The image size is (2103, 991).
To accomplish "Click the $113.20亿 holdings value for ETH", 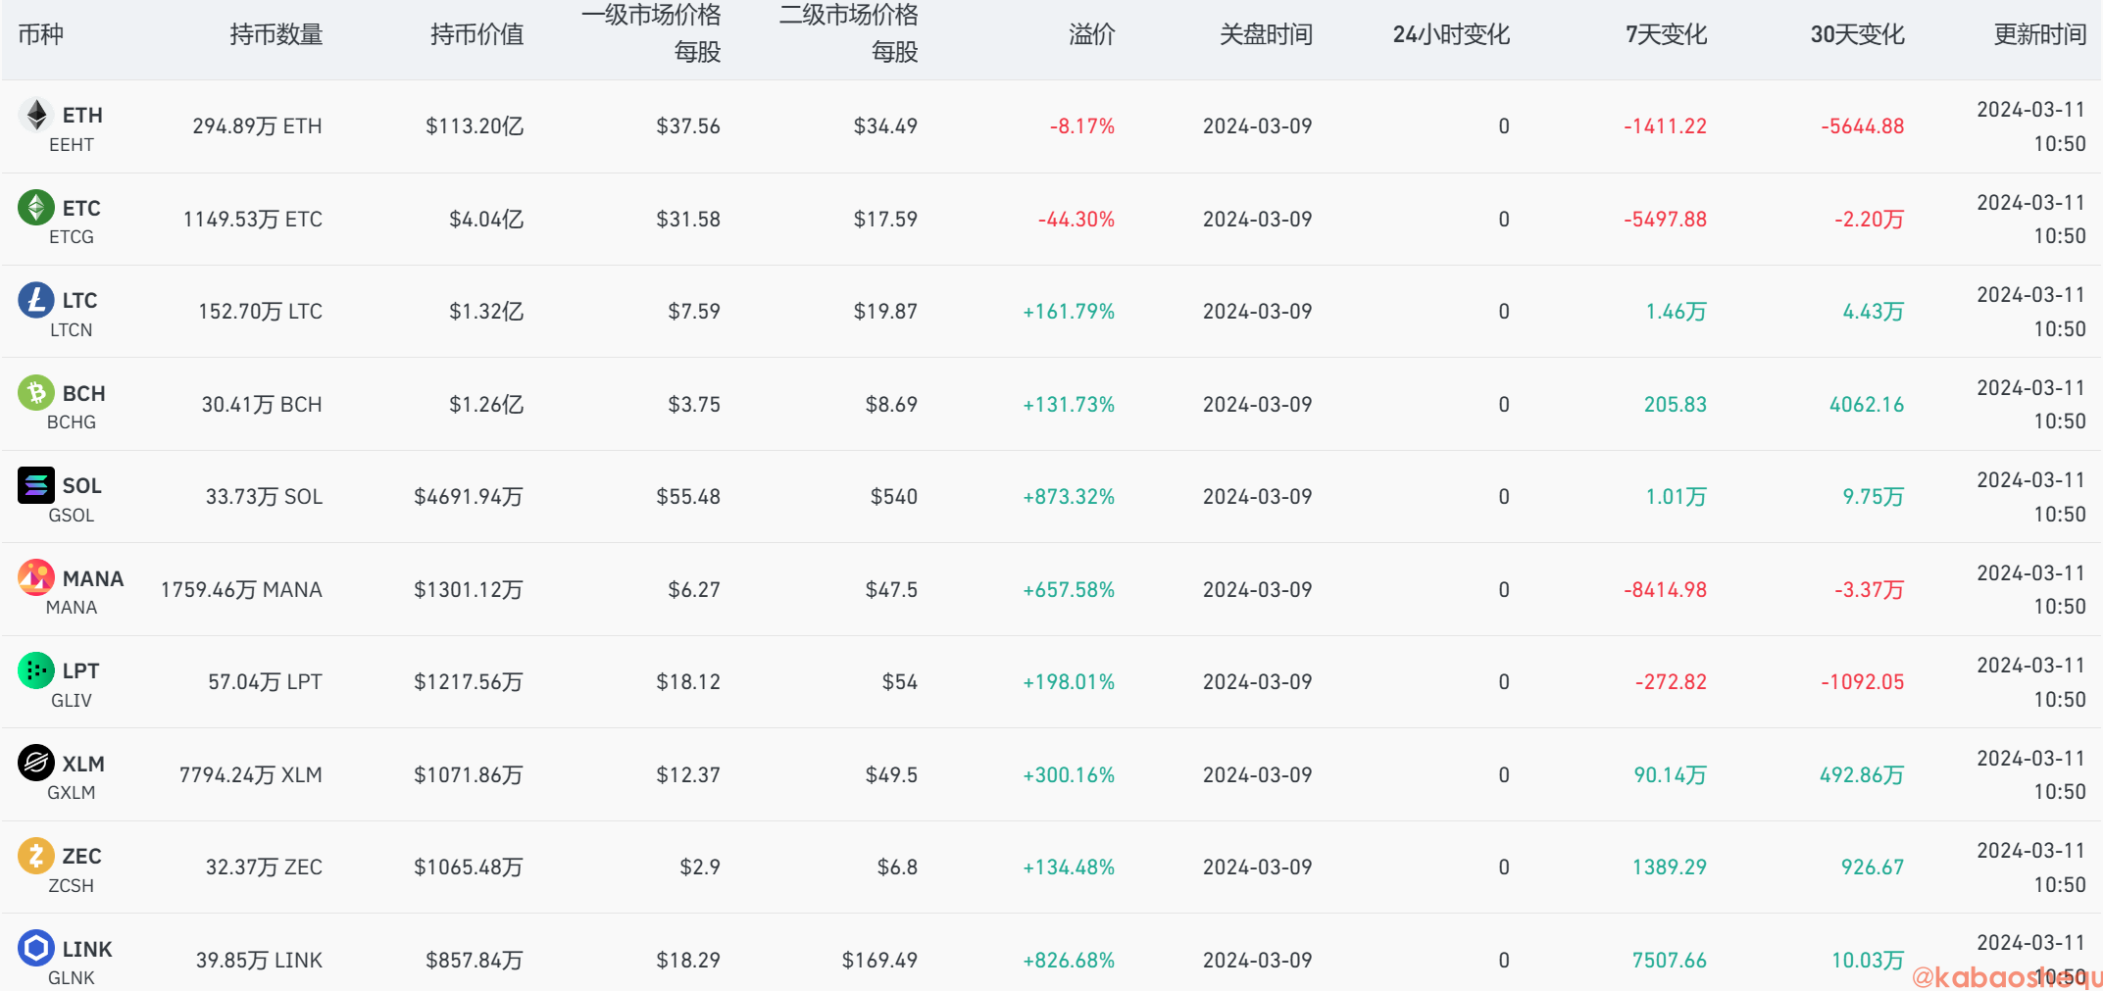I will click(475, 126).
